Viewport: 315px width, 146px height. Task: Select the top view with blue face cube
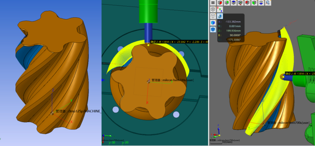(x=233, y=3)
